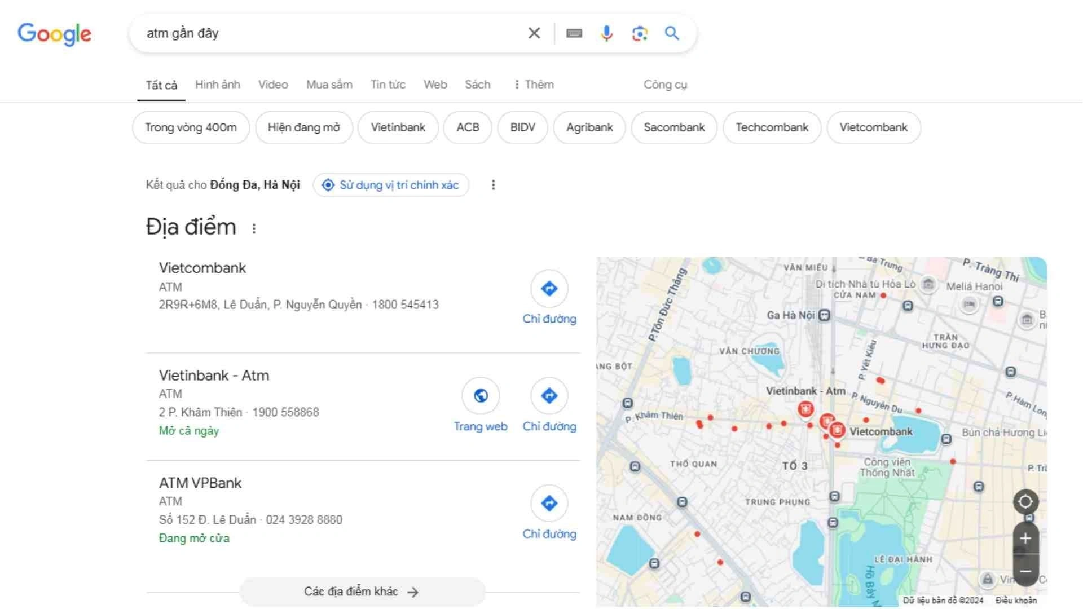Screen dimensions: 1083x609
Task: Open options menu beside 'Địa điểm' heading
Action: coord(254,228)
